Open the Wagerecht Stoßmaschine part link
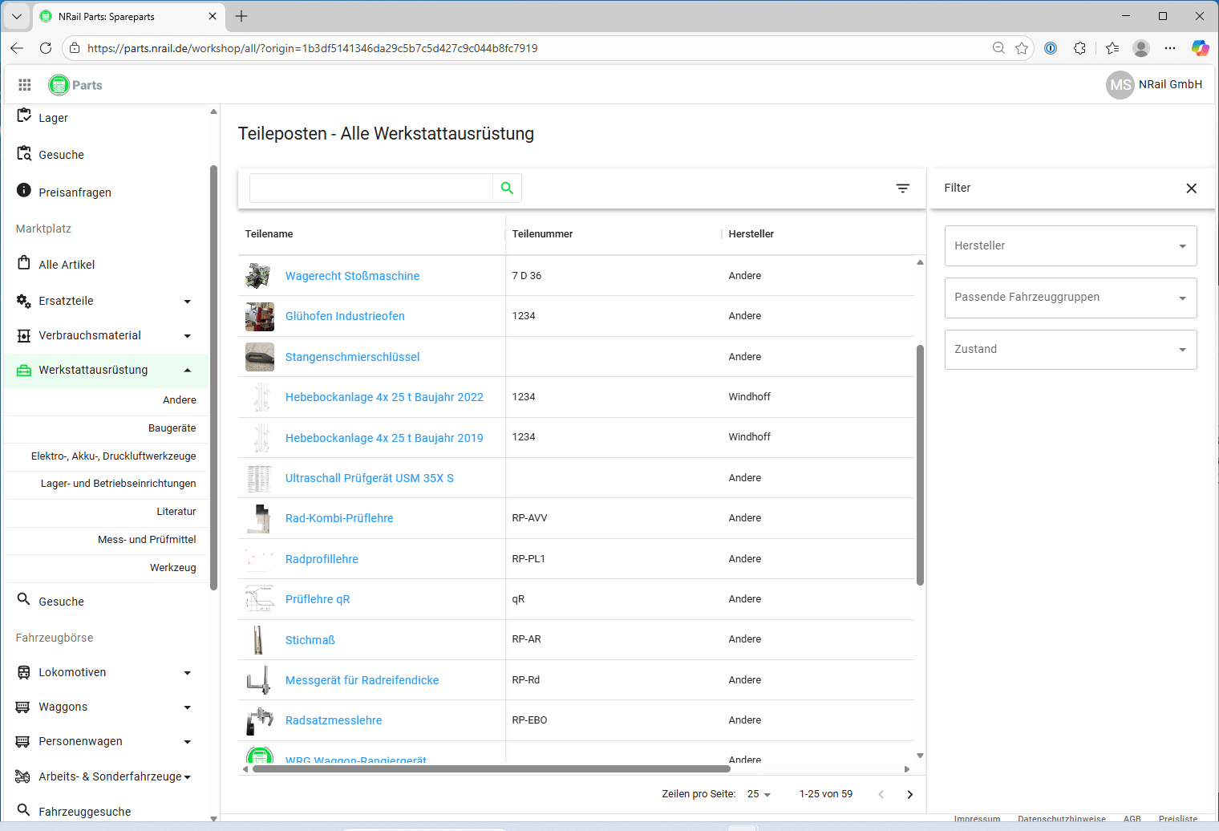 352,276
